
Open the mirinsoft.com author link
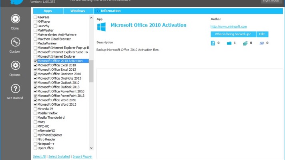[229, 26]
